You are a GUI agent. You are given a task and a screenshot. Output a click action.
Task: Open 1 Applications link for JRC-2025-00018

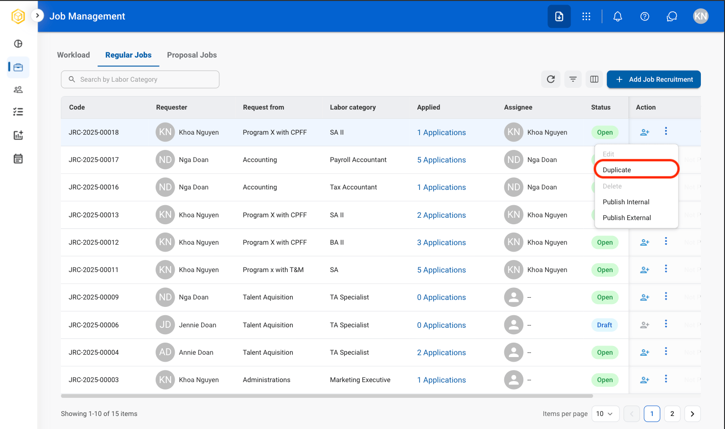click(442, 132)
